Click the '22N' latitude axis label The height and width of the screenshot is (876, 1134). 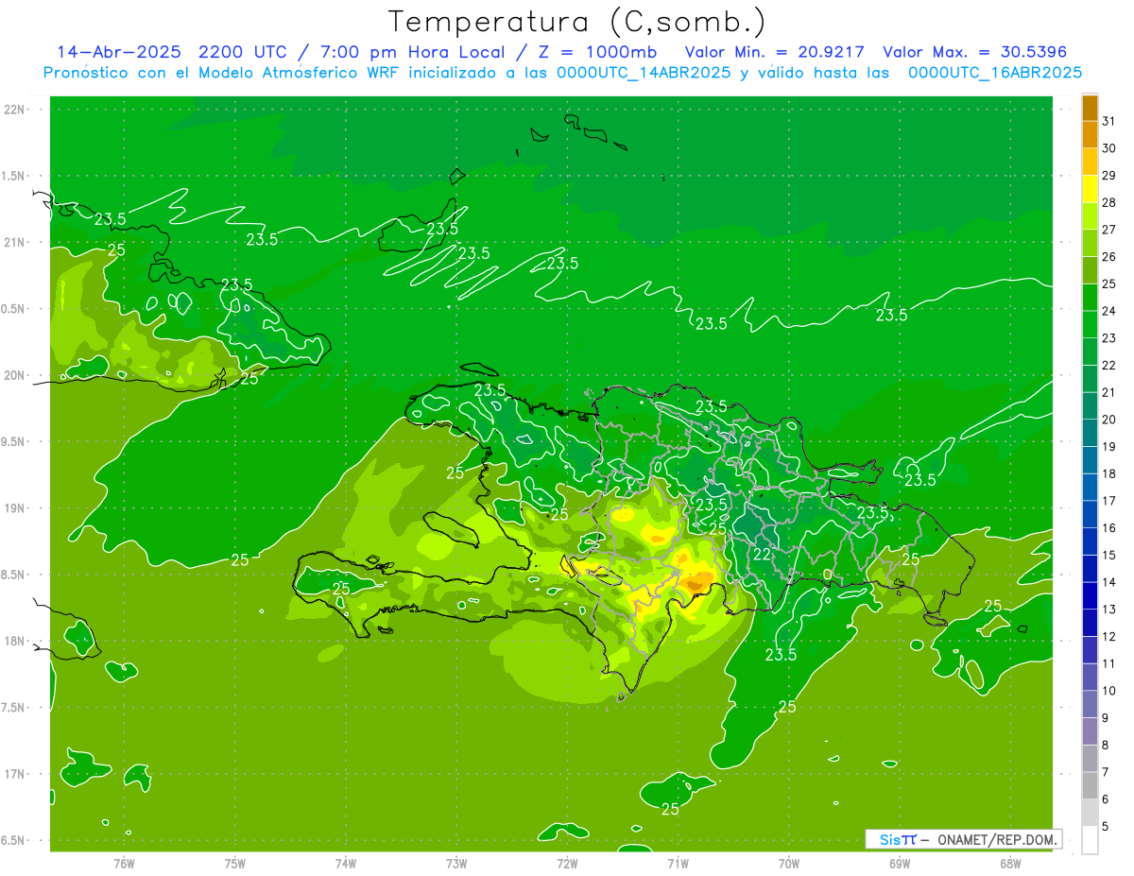[x=15, y=109]
